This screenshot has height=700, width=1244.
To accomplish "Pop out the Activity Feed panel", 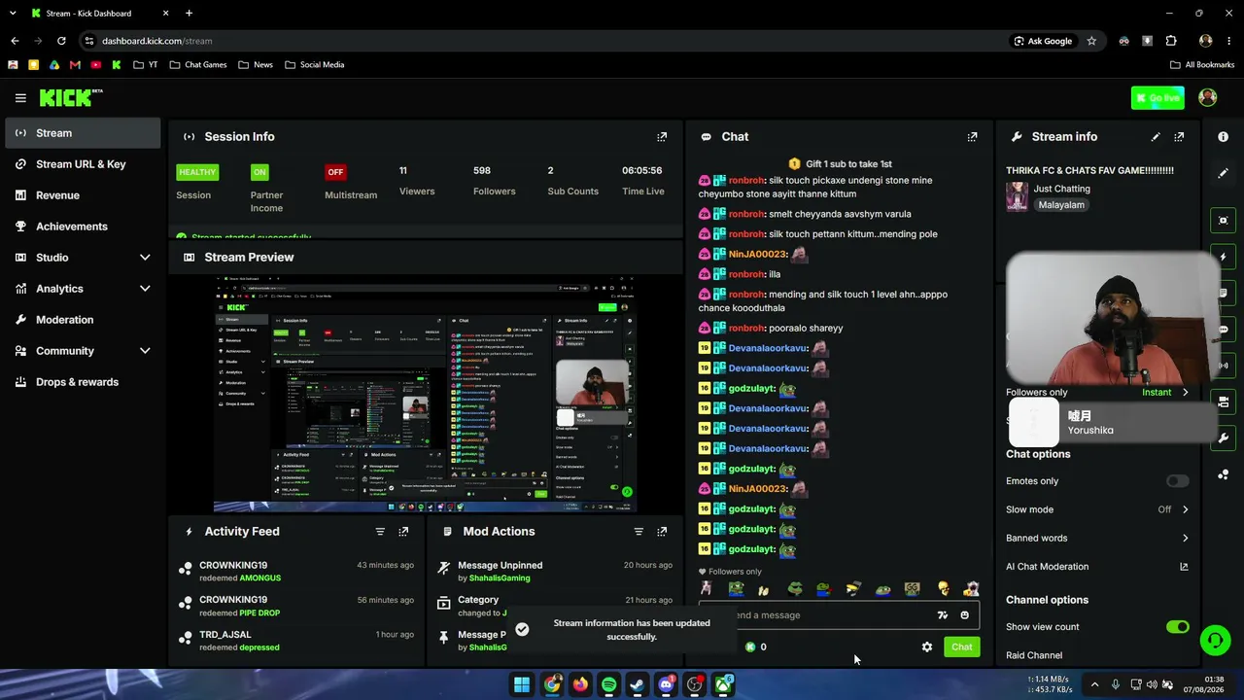I will pyautogui.click(x=403, y=532).
